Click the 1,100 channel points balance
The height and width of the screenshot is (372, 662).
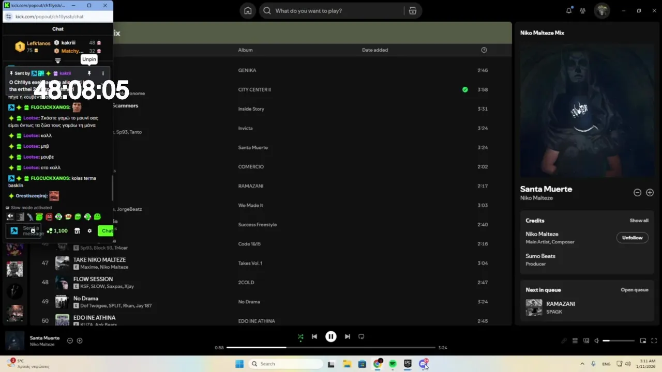57,231
